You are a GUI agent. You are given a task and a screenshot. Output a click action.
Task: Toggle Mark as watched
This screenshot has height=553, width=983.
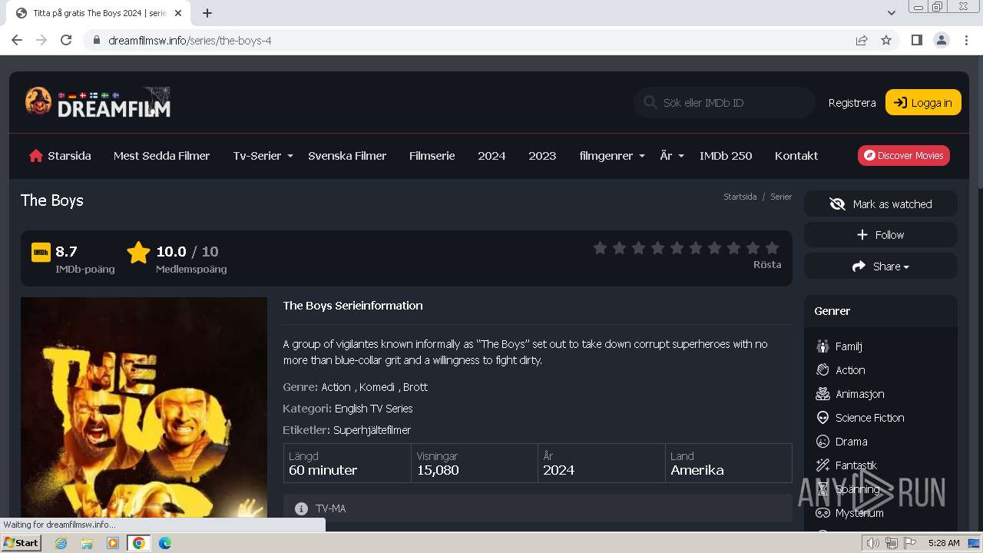point(881,204)
